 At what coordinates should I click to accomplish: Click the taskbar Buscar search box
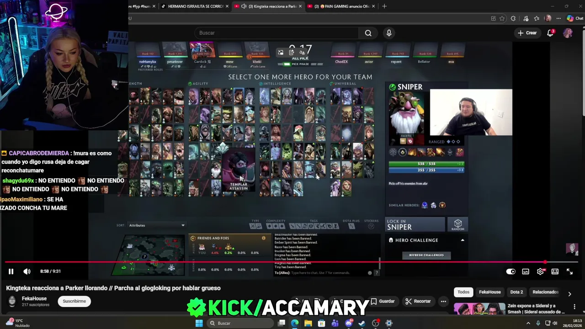point(240,324)
